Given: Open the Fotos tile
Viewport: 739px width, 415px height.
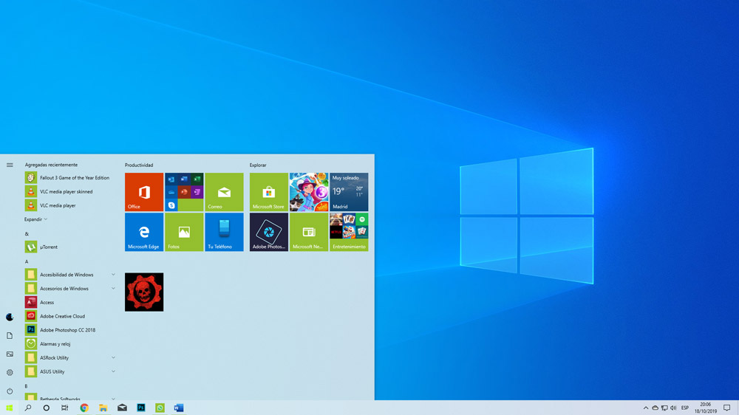Looking at the screenshot, I should pos(184,232).
